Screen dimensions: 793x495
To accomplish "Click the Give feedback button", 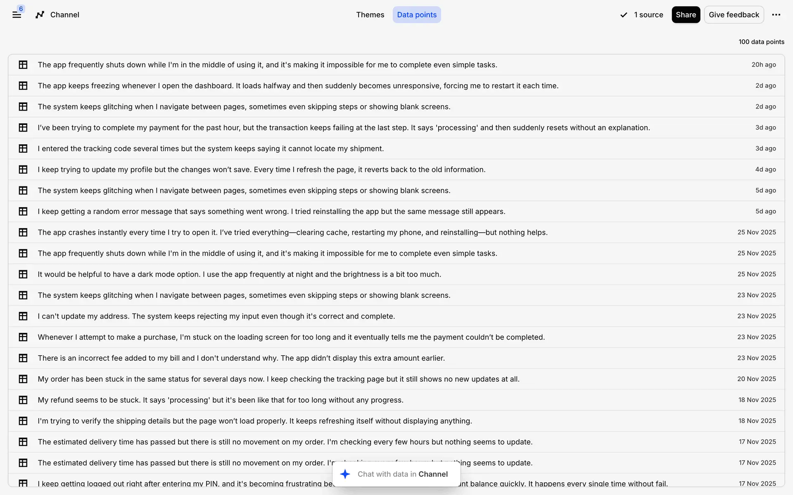I will pyautogui.click(x=734, y=15).
